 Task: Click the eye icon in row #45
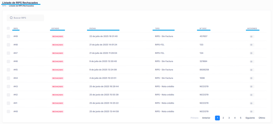coord(251,70)
